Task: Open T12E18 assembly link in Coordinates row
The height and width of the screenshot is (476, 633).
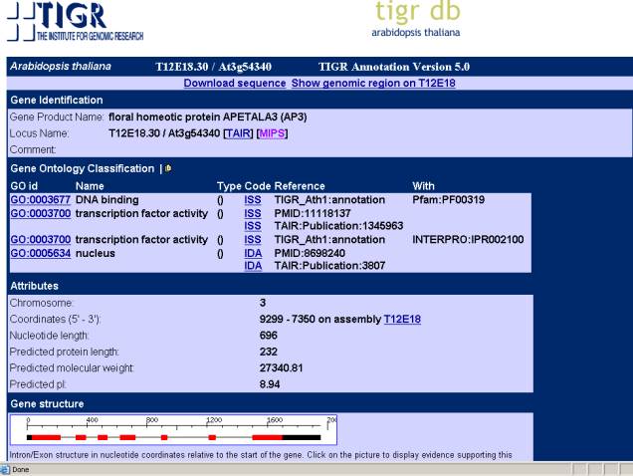Action: (402, 318)
